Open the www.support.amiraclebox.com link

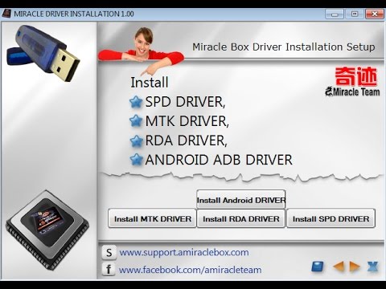click(184, 253)
